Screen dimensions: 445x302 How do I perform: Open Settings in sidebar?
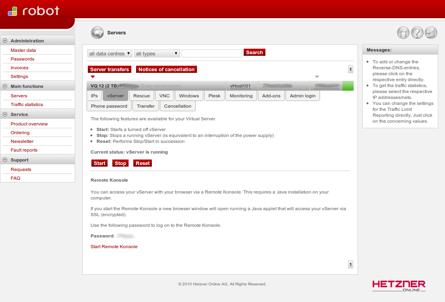[19, 76]
